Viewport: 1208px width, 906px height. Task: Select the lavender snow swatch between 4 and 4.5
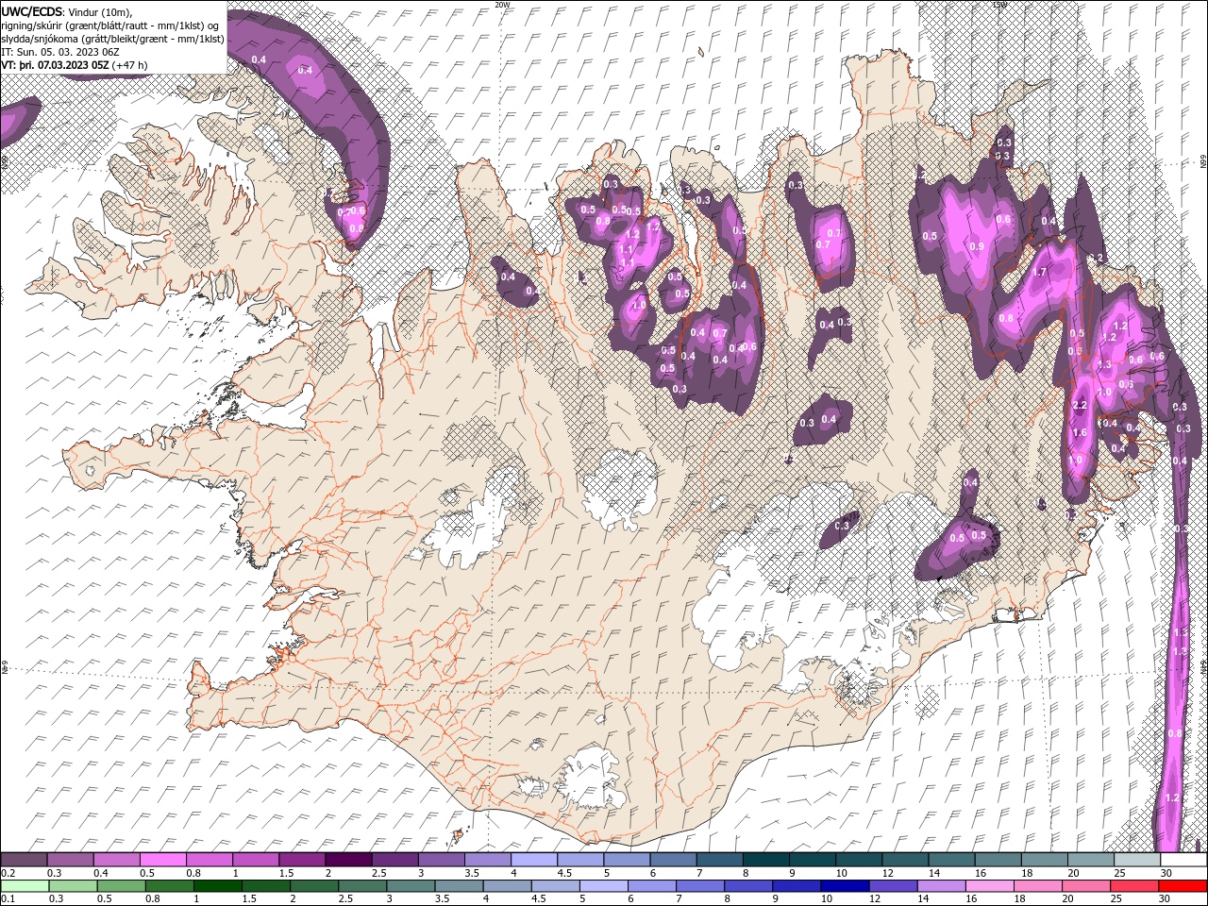point(532,860)
